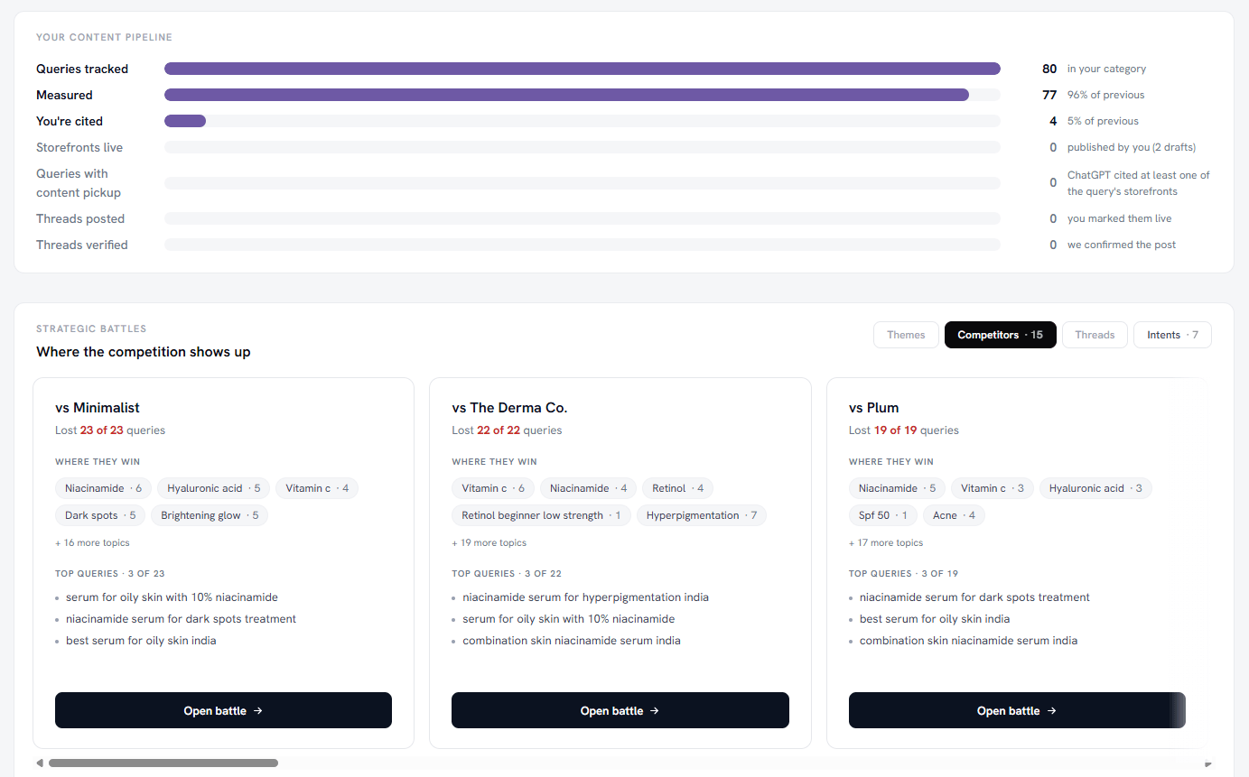Click the 'vs Minimalist' card title

pyautogui.click(x=98, y=408)
